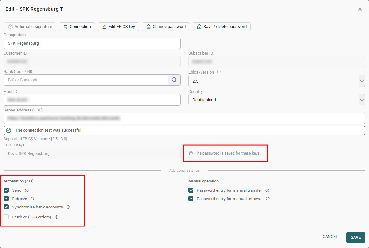Uncheck the Send automation checkbox

(6, 190)
